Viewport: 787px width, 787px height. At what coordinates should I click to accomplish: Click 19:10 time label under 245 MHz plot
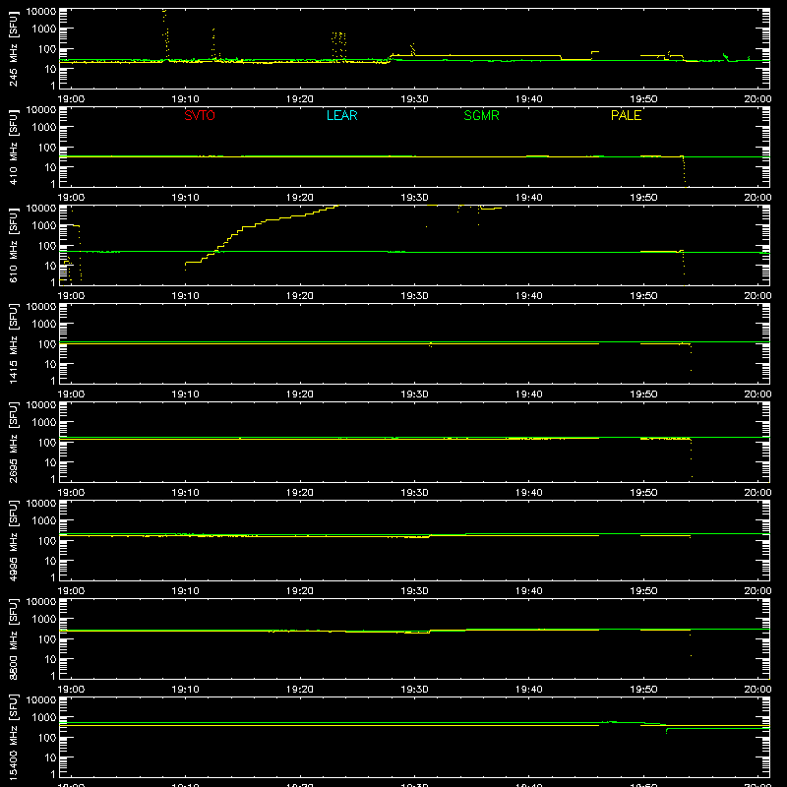click(x=185, y=99)
